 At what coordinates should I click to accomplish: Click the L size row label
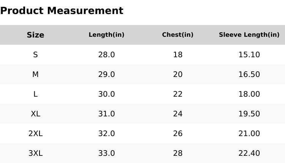[35, 94]
